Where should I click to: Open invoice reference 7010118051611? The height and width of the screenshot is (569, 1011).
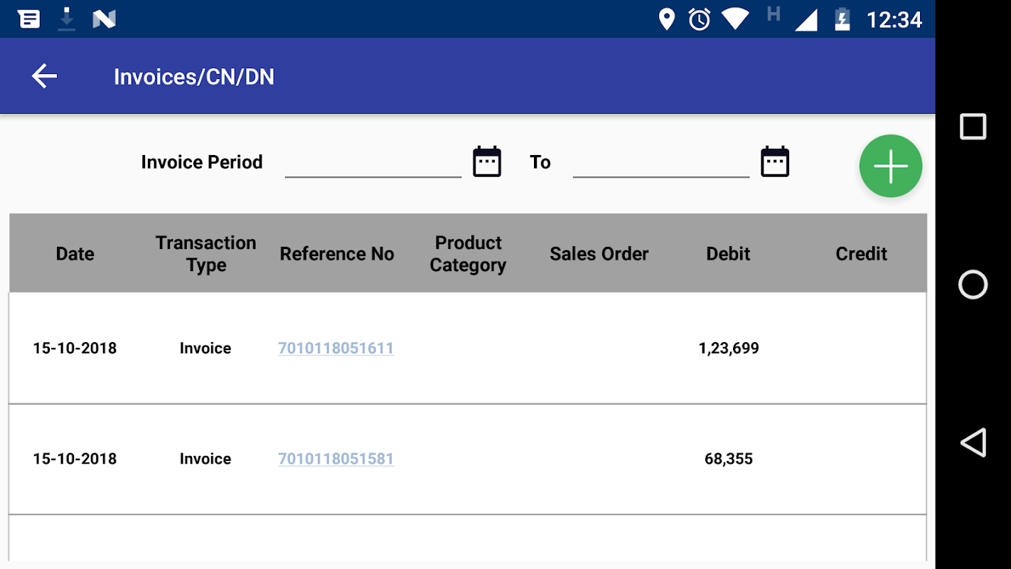(x=336, y=348)
